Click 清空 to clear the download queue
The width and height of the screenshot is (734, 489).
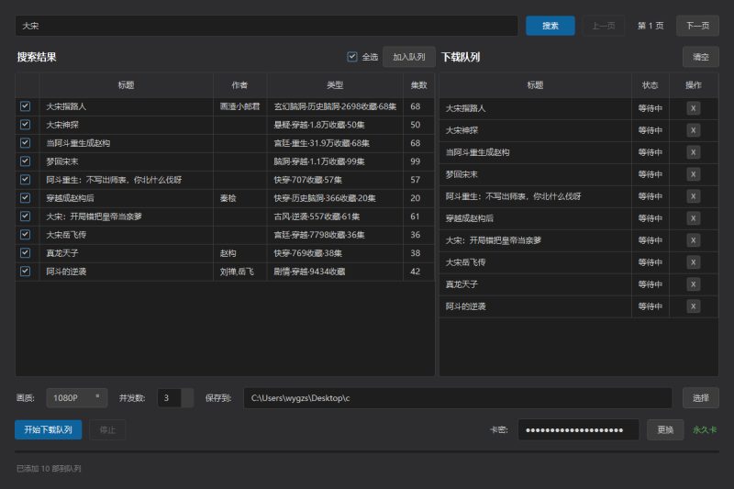[x=700, y=57]
